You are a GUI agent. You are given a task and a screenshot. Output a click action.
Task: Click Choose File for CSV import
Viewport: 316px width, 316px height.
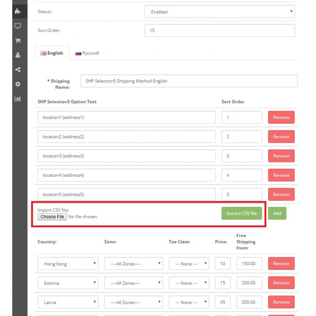[x=52, y=216]
